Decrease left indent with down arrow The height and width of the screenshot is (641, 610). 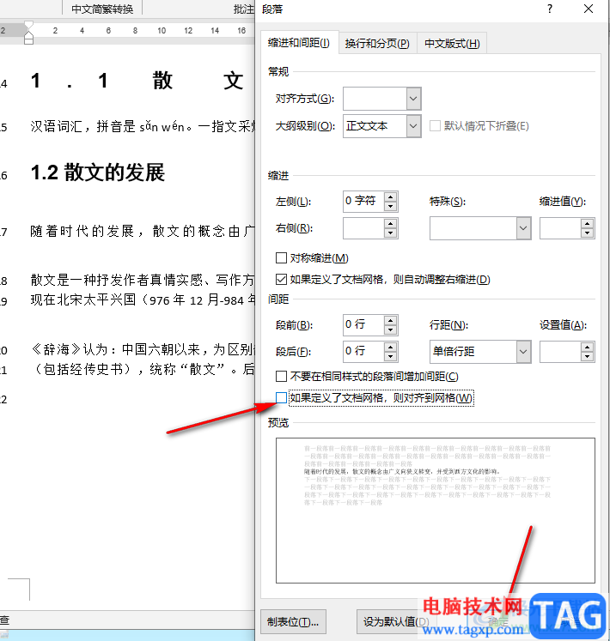391,206
